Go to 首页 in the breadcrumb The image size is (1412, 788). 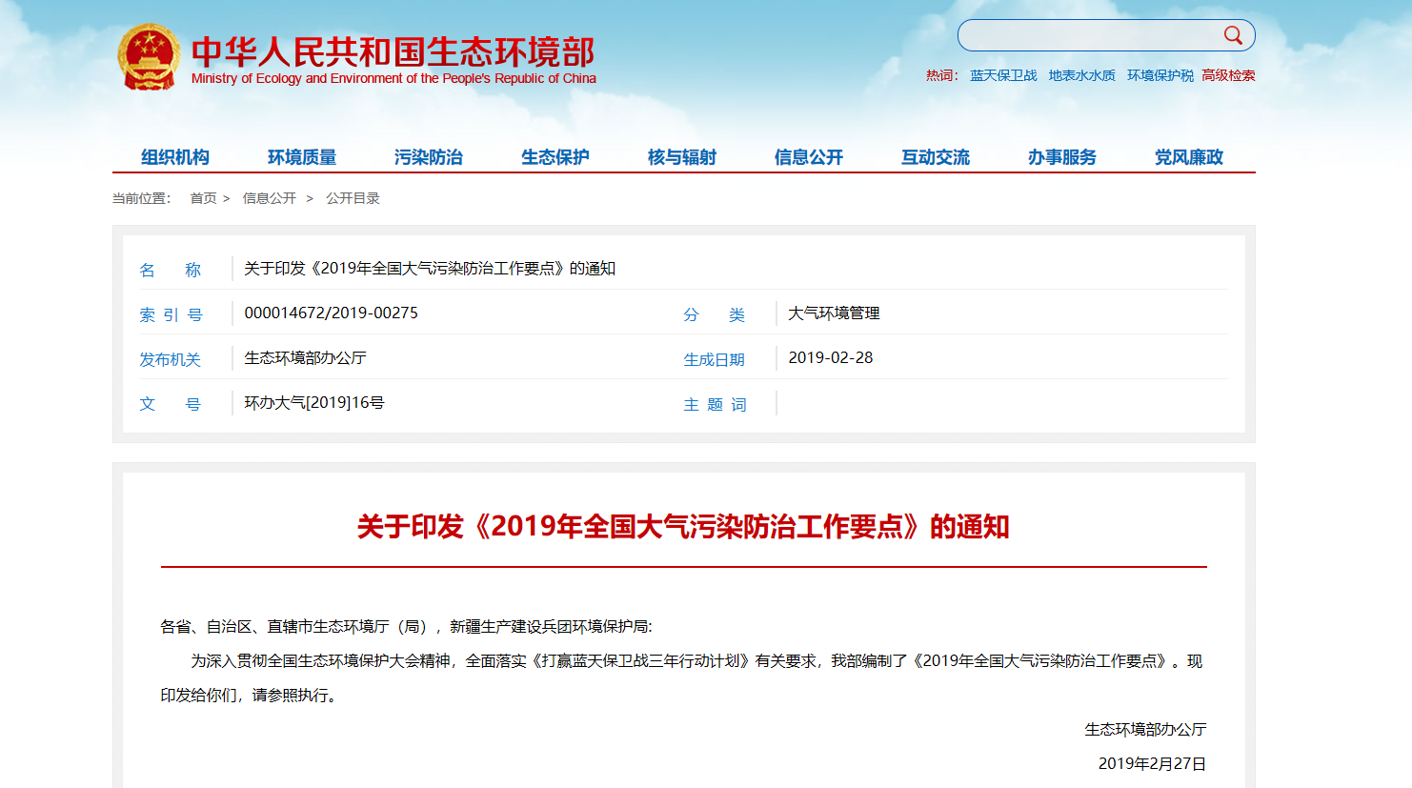(203, 198)
